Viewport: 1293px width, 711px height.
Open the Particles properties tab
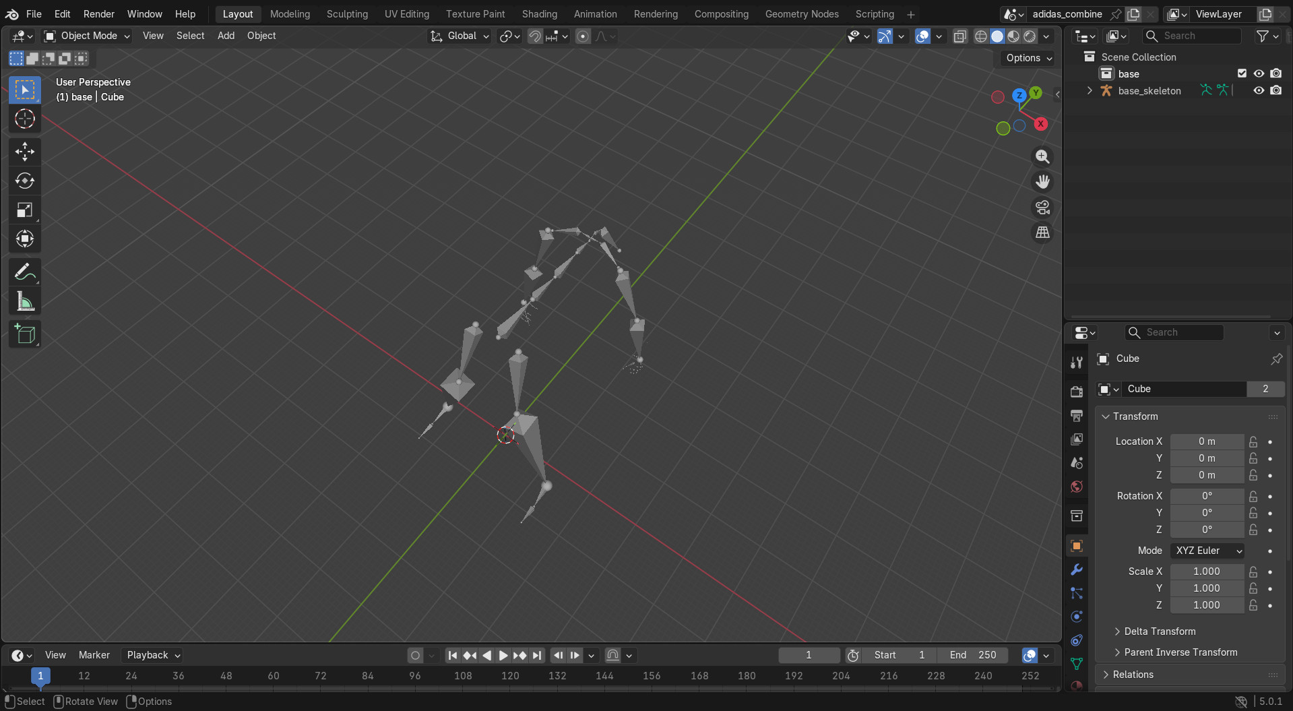(1077, 593)
